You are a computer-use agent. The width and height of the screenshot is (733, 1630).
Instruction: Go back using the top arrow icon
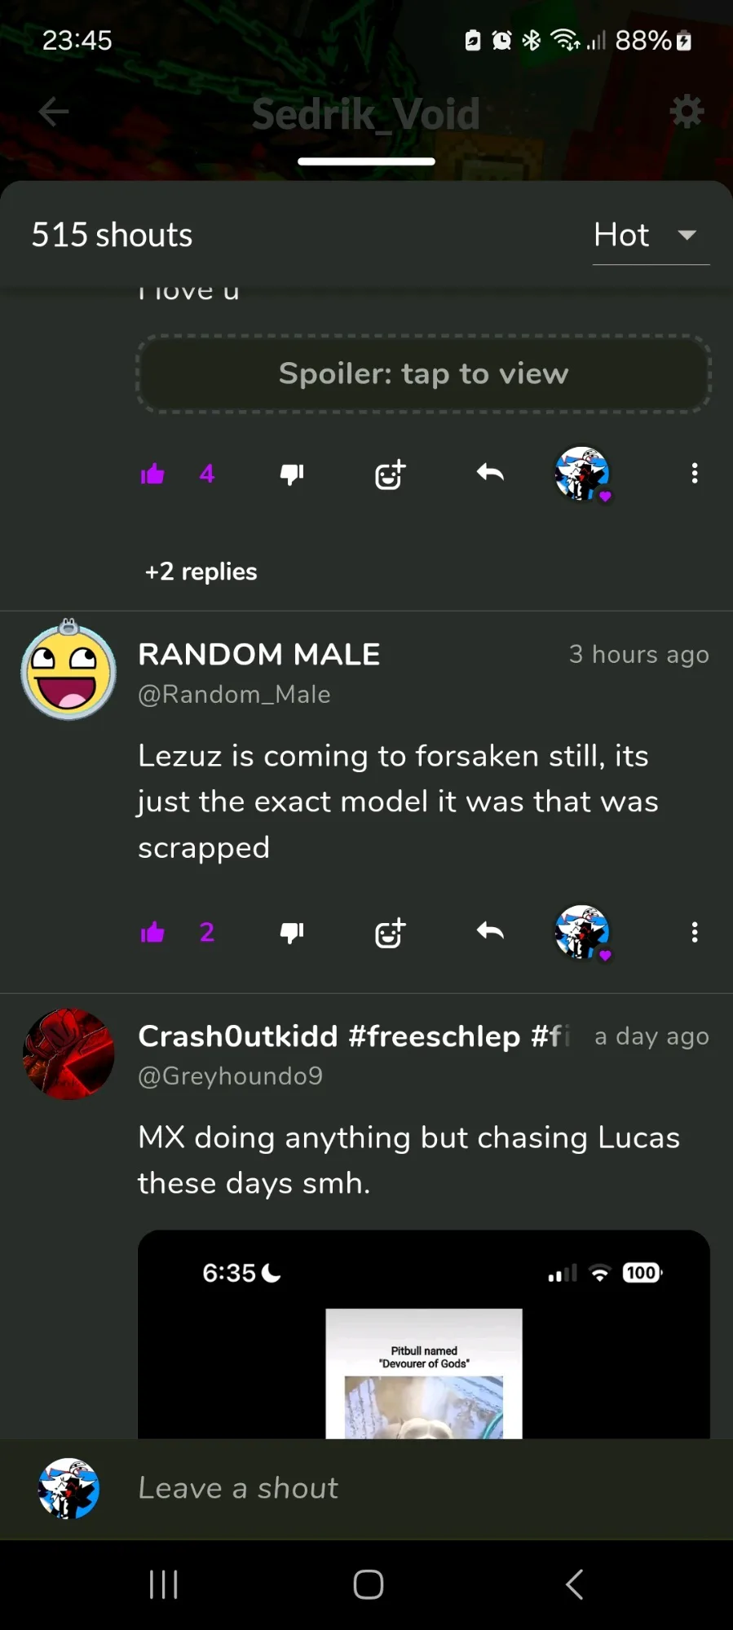click(54, 112)
